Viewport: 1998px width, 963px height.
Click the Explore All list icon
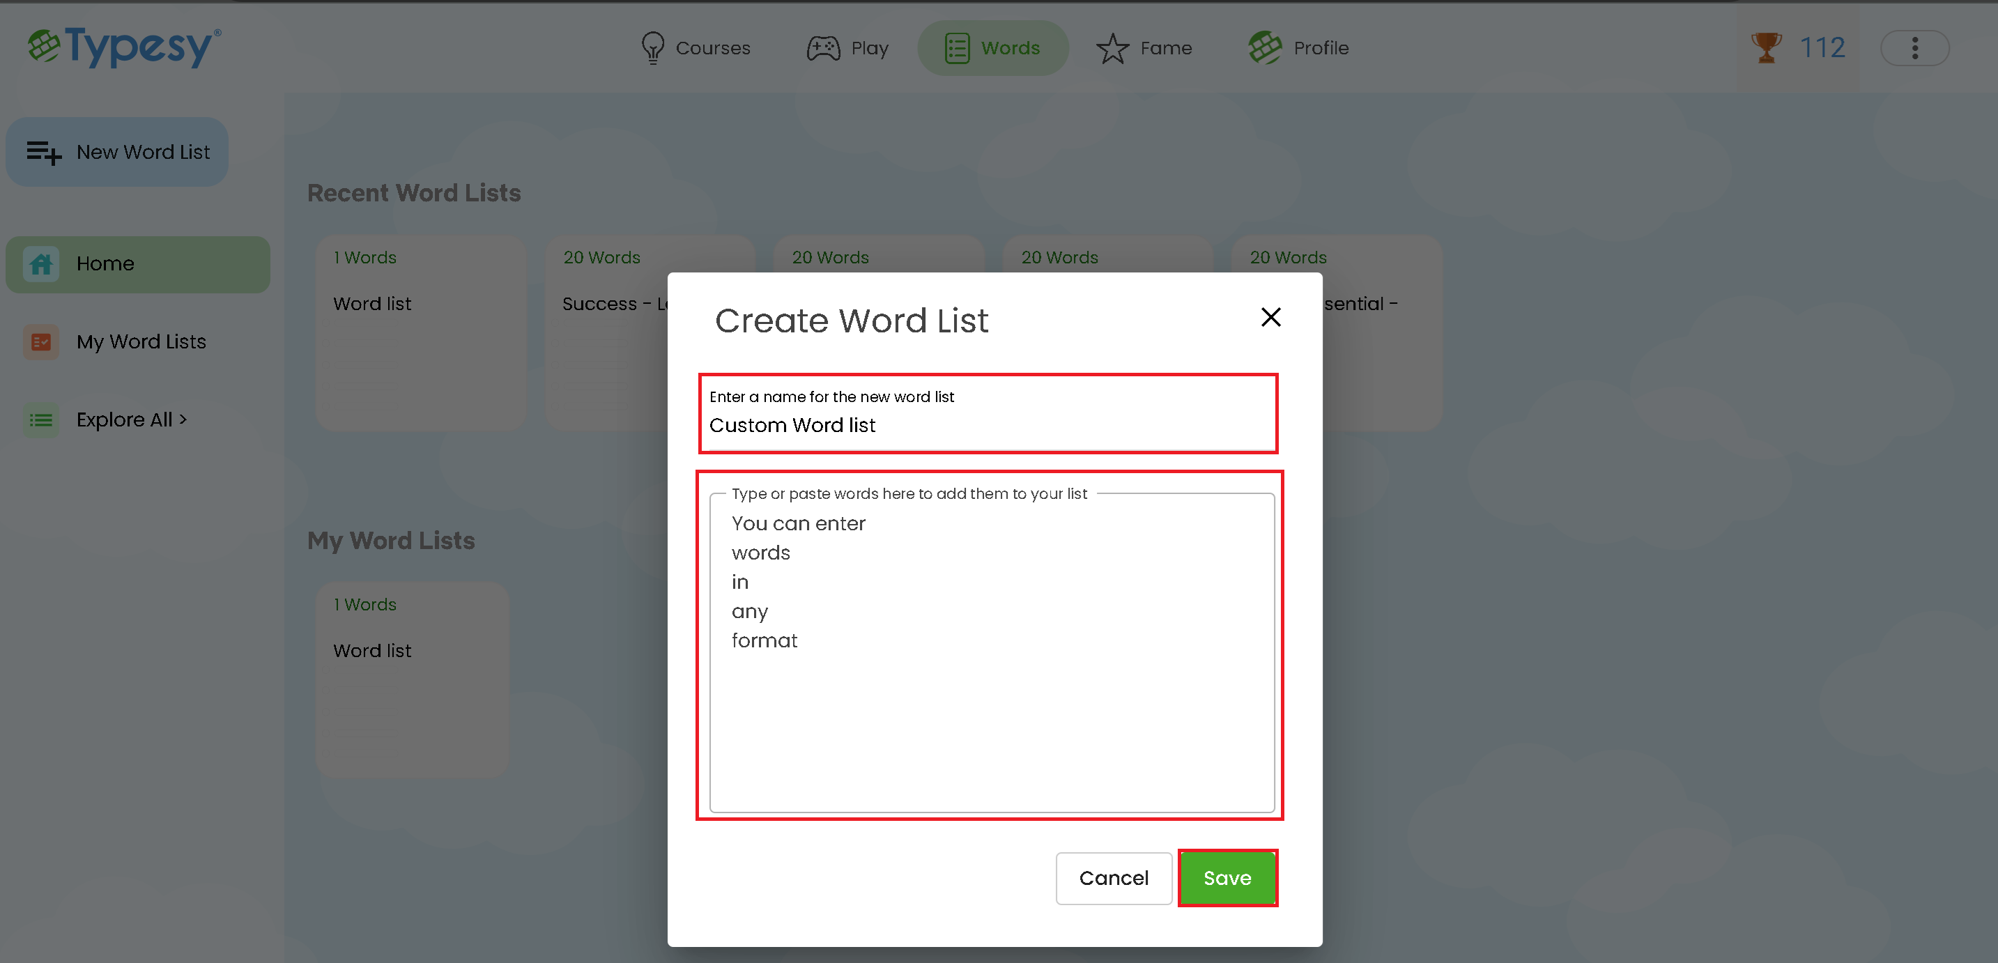tap(40, 419)
